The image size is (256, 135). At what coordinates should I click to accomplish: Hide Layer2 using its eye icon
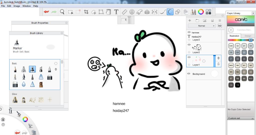[189, 45]
